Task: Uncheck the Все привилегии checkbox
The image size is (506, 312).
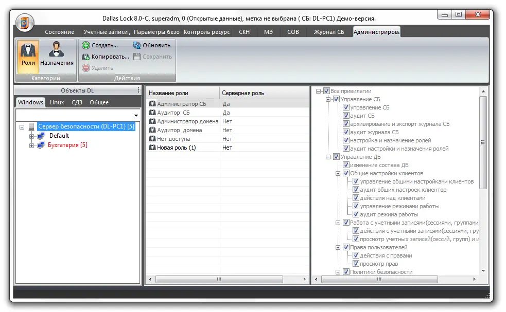Action: 326,91
